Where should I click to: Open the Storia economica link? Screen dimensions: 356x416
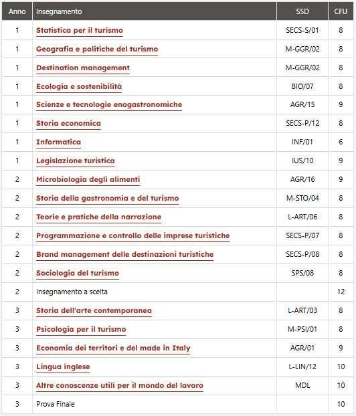(68, 123)
